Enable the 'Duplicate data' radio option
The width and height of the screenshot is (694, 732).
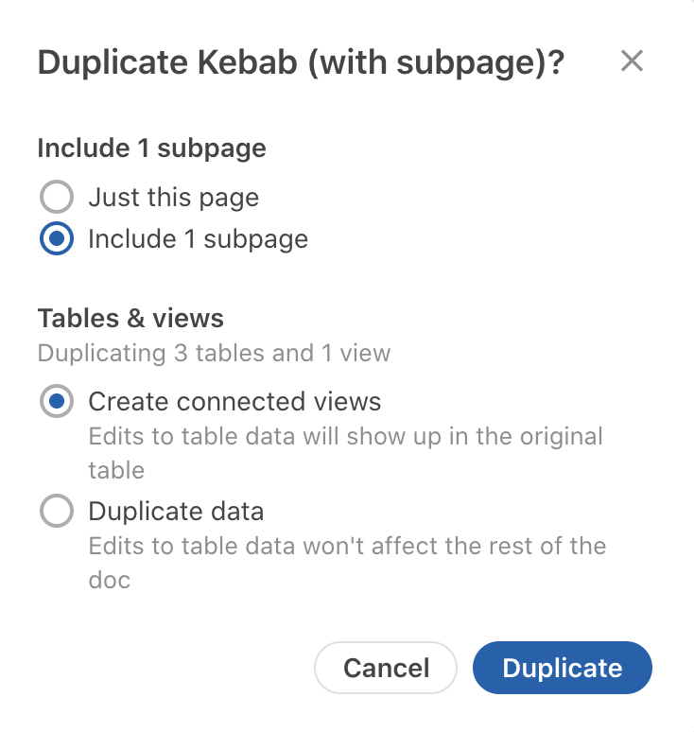[57, 512]
